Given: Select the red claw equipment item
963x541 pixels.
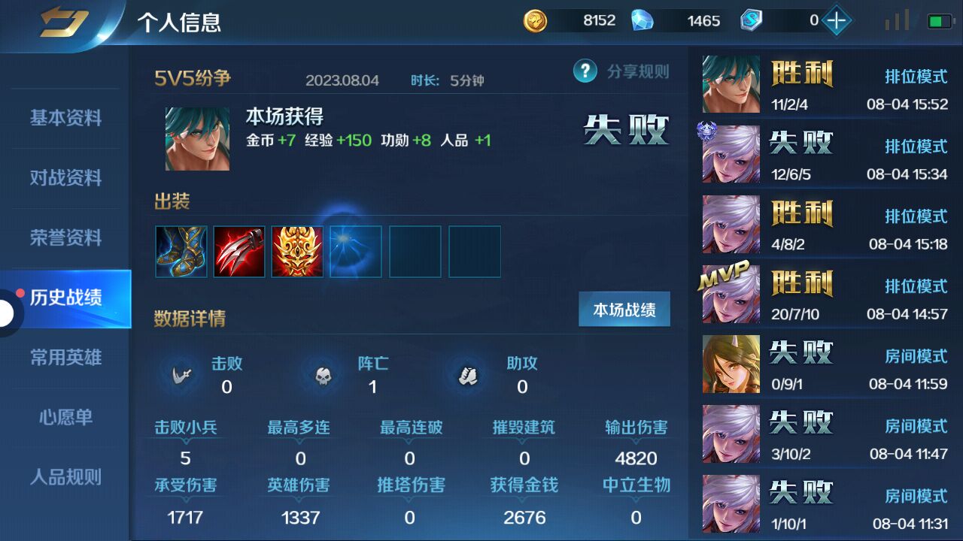Looking at the screenshot, I should click(239, 252).
